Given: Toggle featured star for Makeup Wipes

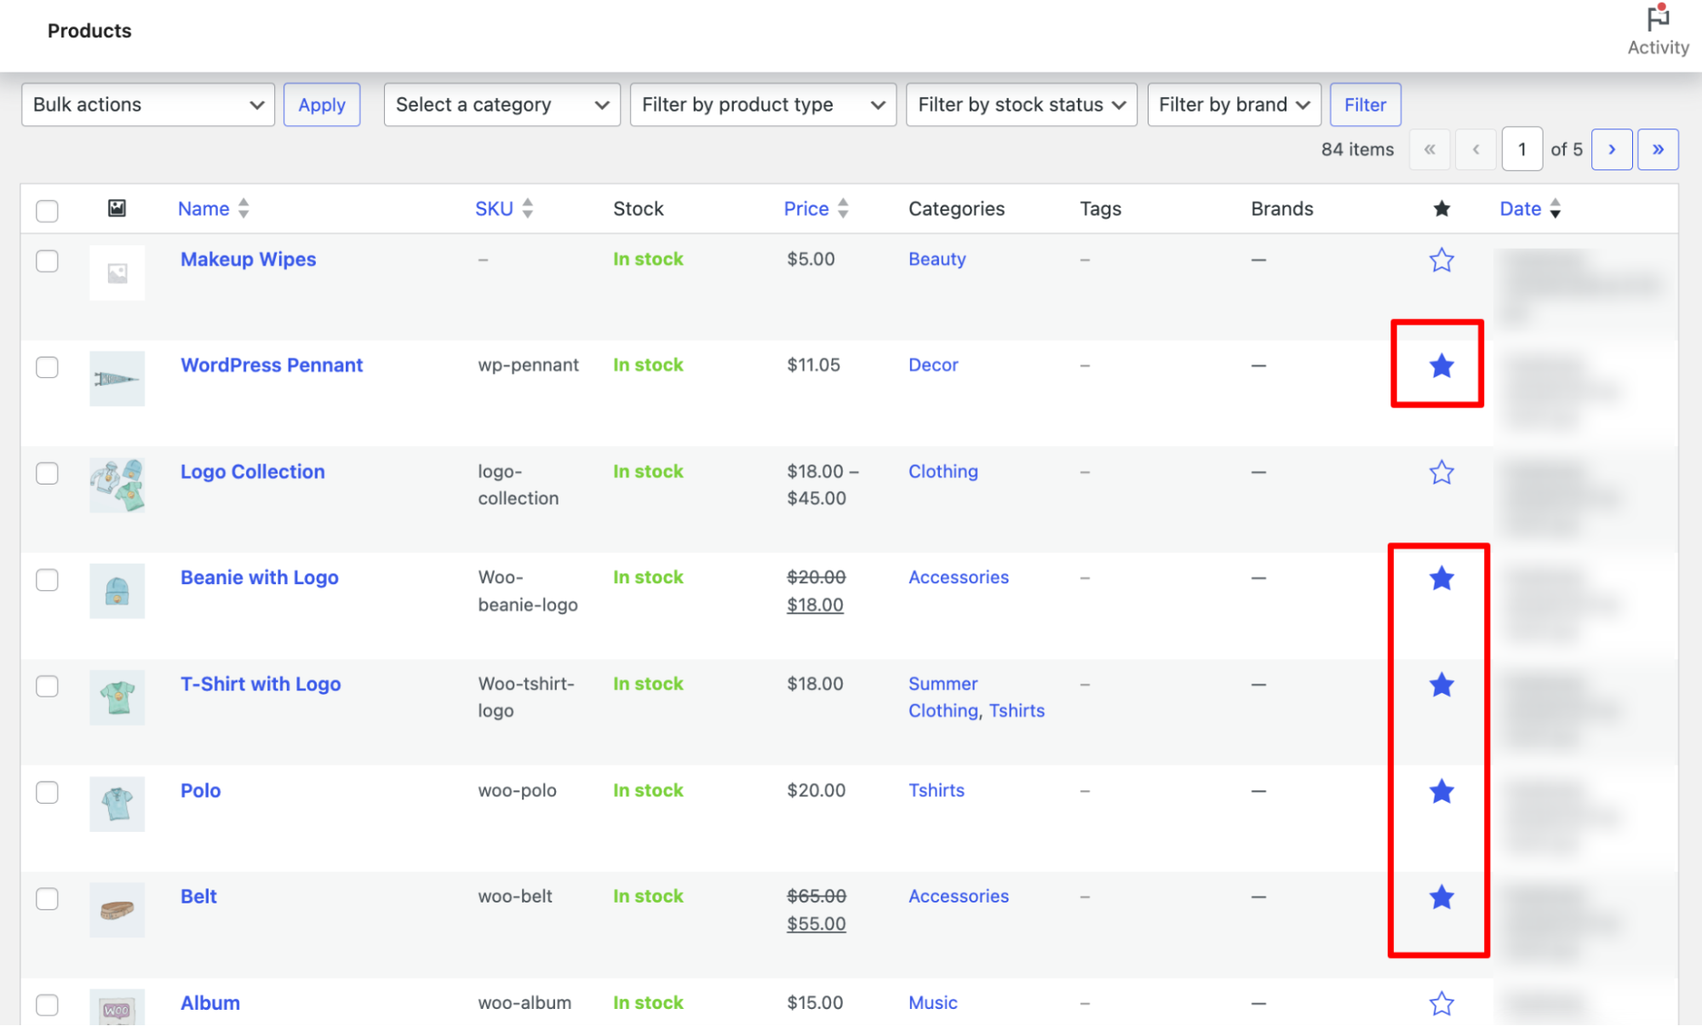Looking at the screenshot, I should pos(1441,260).
